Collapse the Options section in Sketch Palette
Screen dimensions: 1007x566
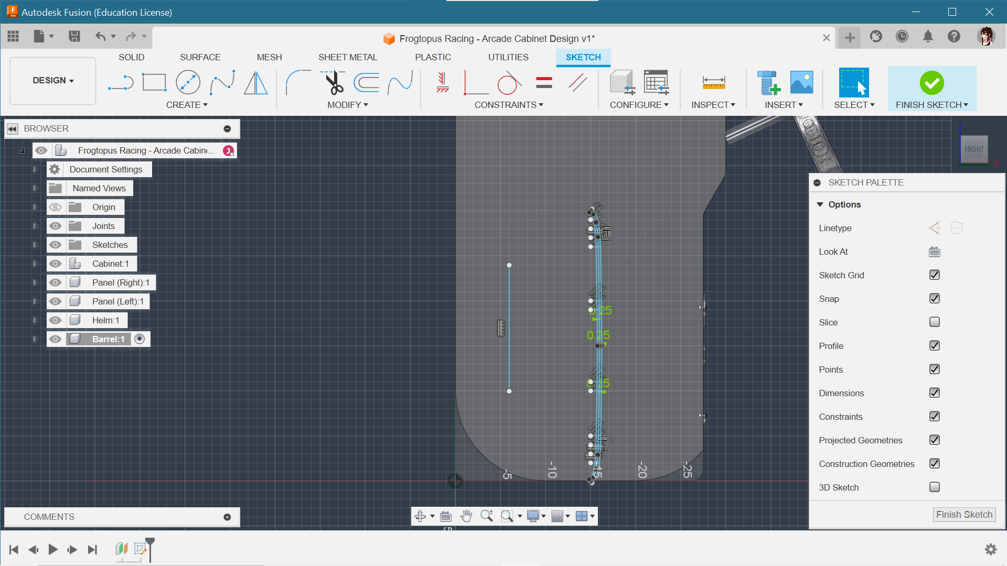820,204
